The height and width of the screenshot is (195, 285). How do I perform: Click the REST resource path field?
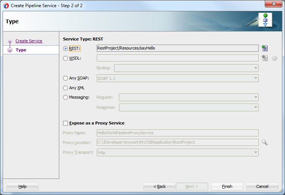click(178, 48)
